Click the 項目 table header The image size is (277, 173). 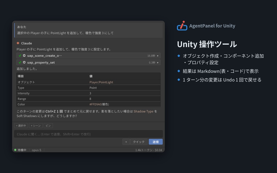[x=21, y=76]
